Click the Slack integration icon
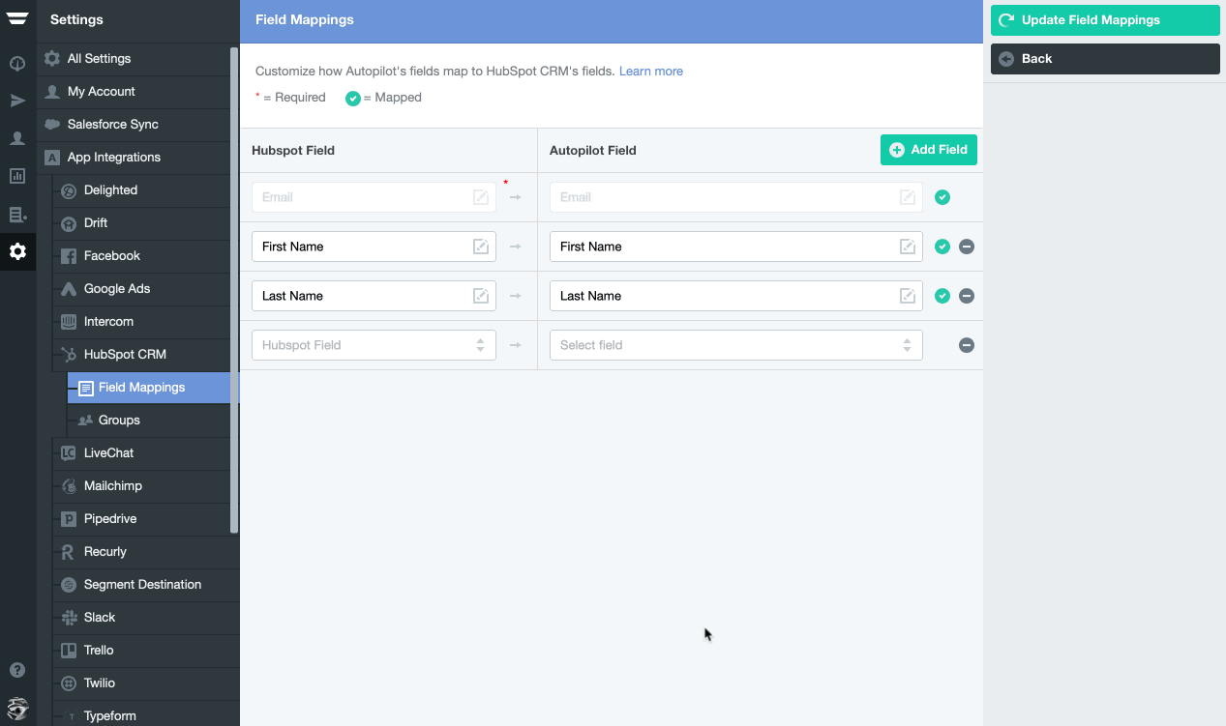The width and height of the screenshot is (1226, 726). [x=68, y=618]
